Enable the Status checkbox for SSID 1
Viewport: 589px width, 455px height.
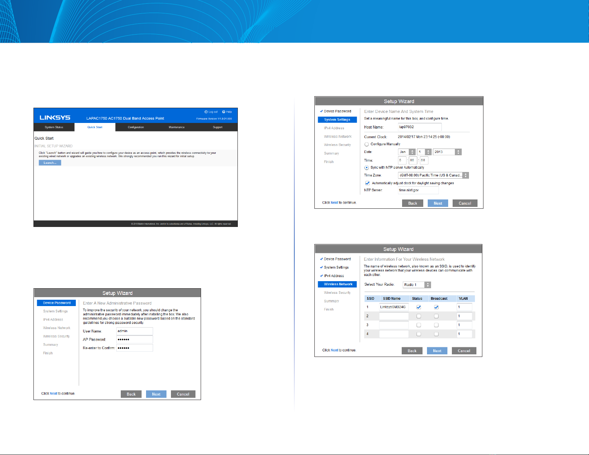[419, 307]
